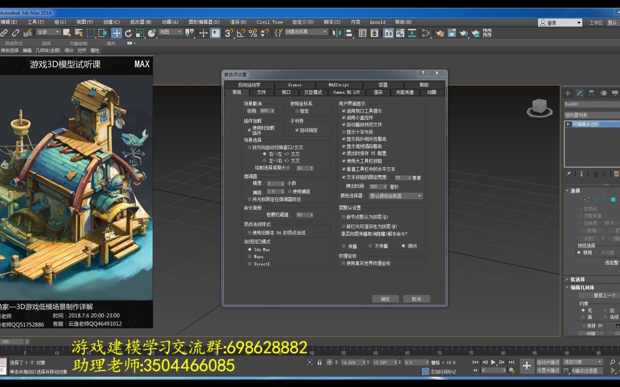The image size is (620, 387).
Task: Toggle the selection lock icon
Action: [319, 362]
